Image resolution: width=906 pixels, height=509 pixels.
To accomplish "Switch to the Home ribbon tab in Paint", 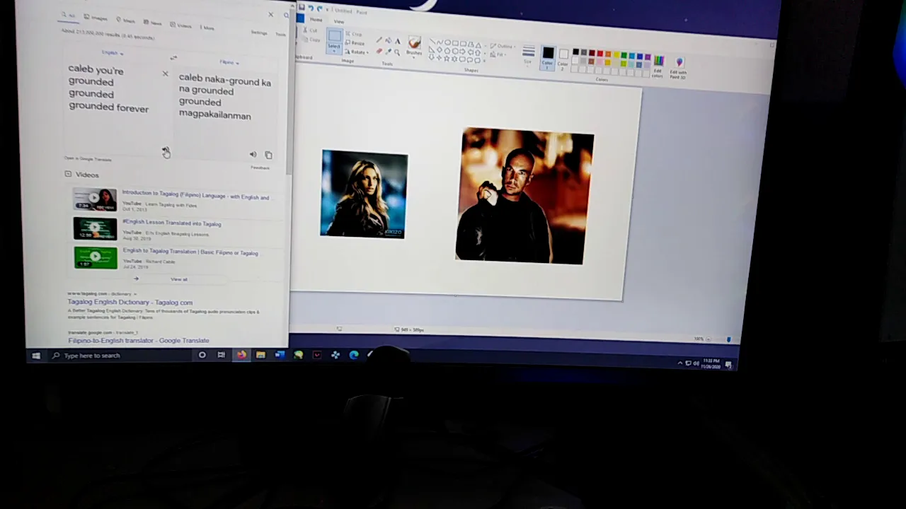I will click(316, 20).
